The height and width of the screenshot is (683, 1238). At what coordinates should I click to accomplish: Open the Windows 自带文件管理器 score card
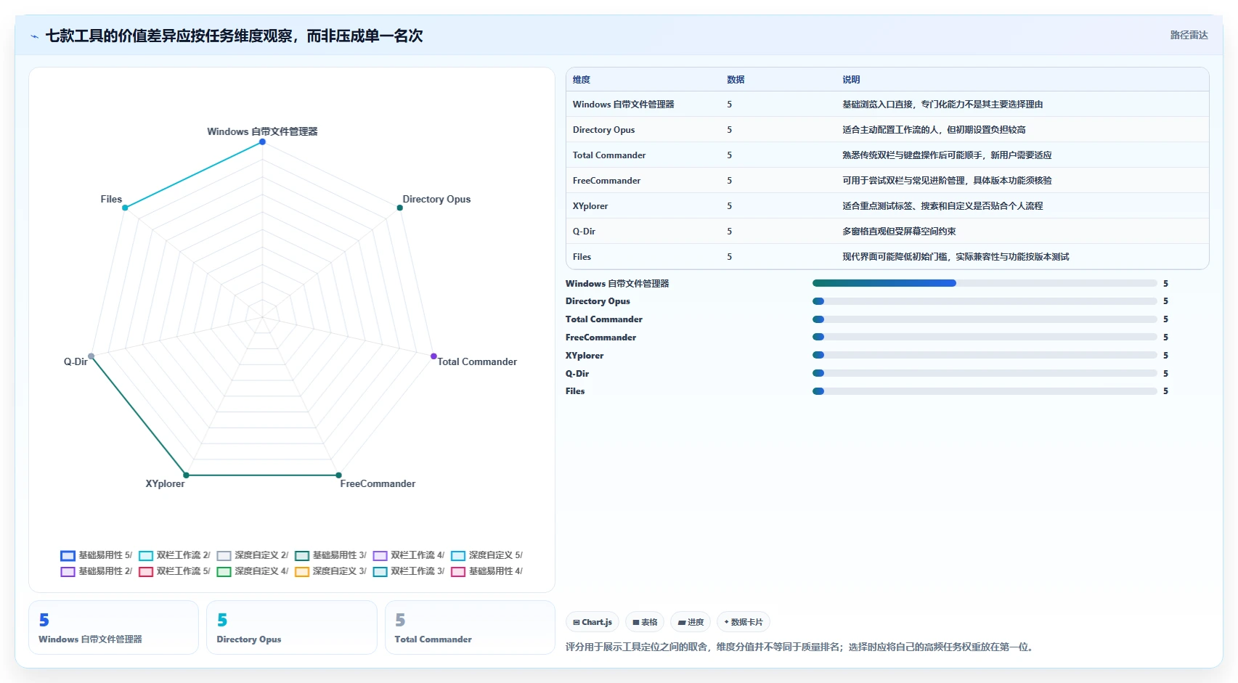coord(113,628)
